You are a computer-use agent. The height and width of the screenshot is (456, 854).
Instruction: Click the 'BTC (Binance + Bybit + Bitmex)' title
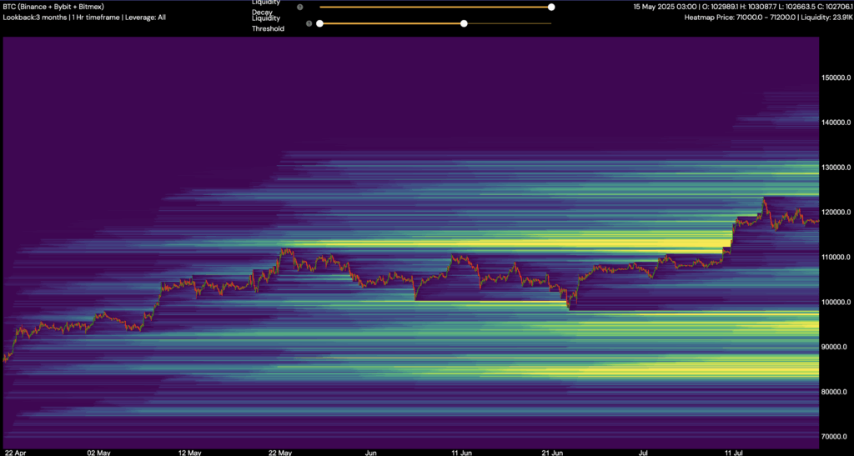[53, 7]
